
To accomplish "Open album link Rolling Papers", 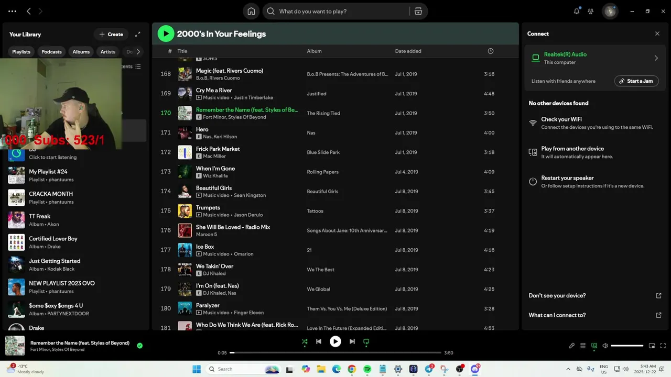I will point(322,172).
